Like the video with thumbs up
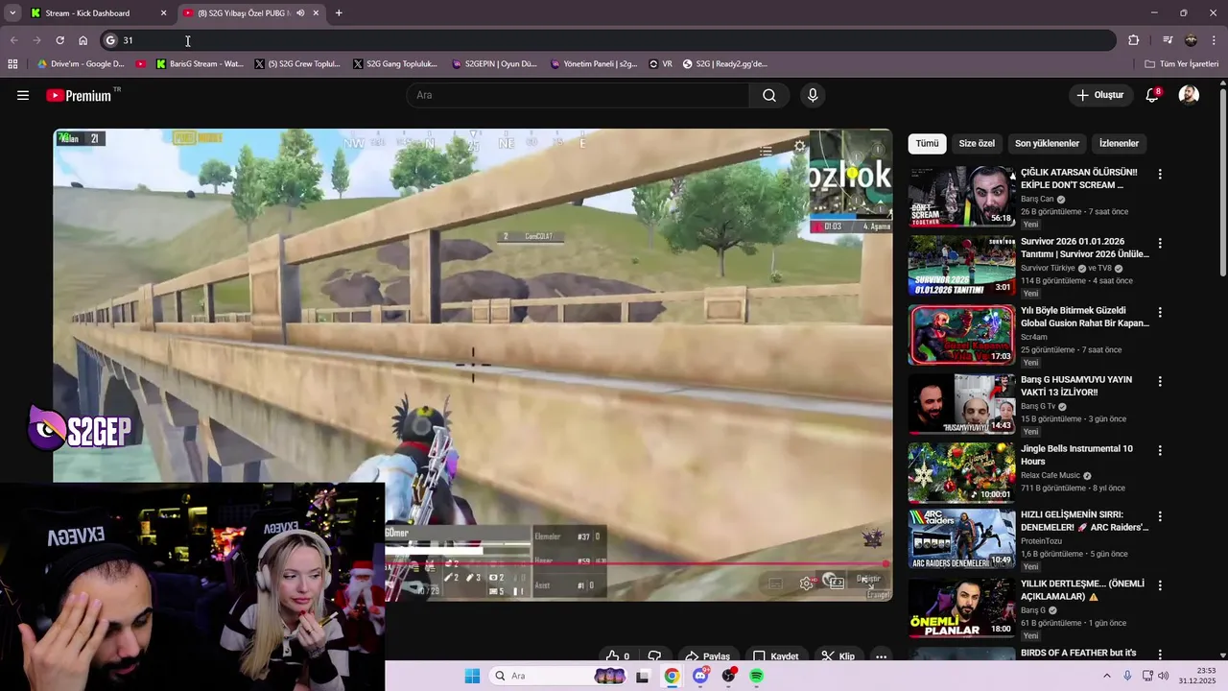 [618, 656]
